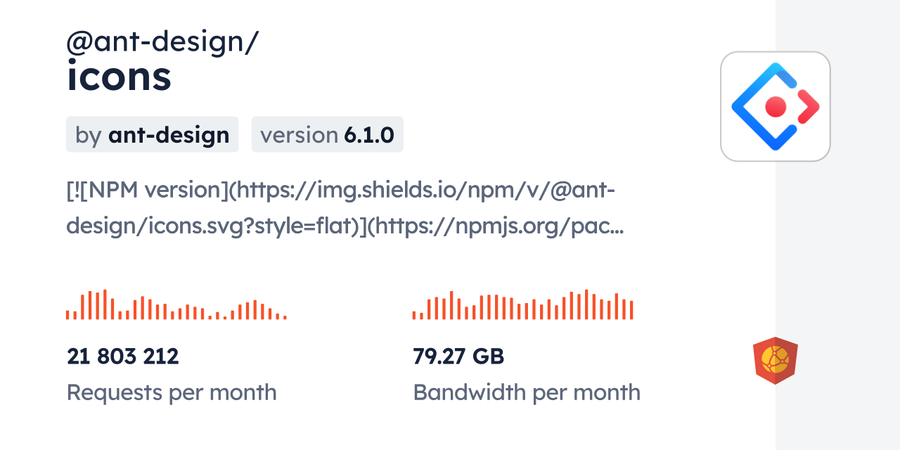The image size is (900, 450).
Task: Click the bold "ant-design" author name
Action: (x=169, y=134)
